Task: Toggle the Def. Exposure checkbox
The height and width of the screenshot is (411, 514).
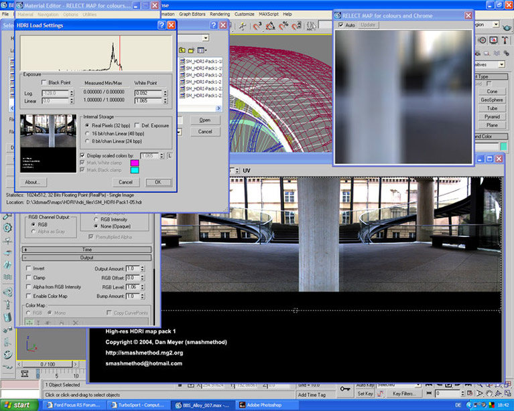Action: (137, 125)
